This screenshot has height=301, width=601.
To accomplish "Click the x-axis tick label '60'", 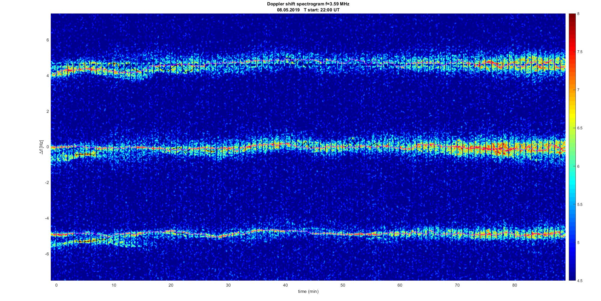I will click(400, 285).
